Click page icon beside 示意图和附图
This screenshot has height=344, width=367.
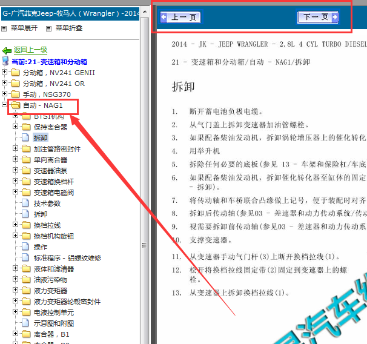point(25,323)
